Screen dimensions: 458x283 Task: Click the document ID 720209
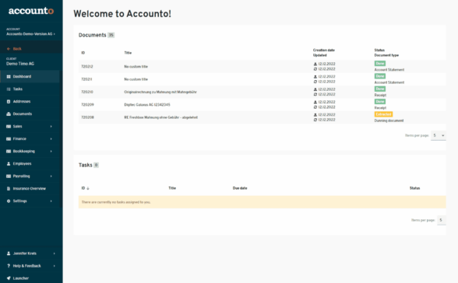pos(87,105)
